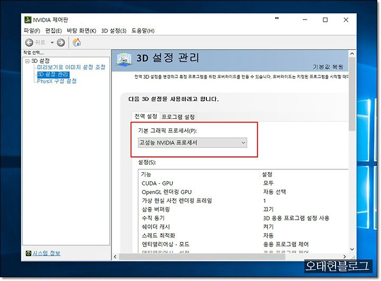Screen dimensions: 381x281
Task: Select the 스레드 최적화 row
Action: pos(243,236)
